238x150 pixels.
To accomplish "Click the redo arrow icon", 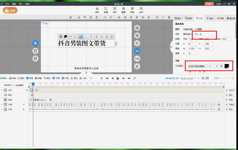I will [163, 17].
